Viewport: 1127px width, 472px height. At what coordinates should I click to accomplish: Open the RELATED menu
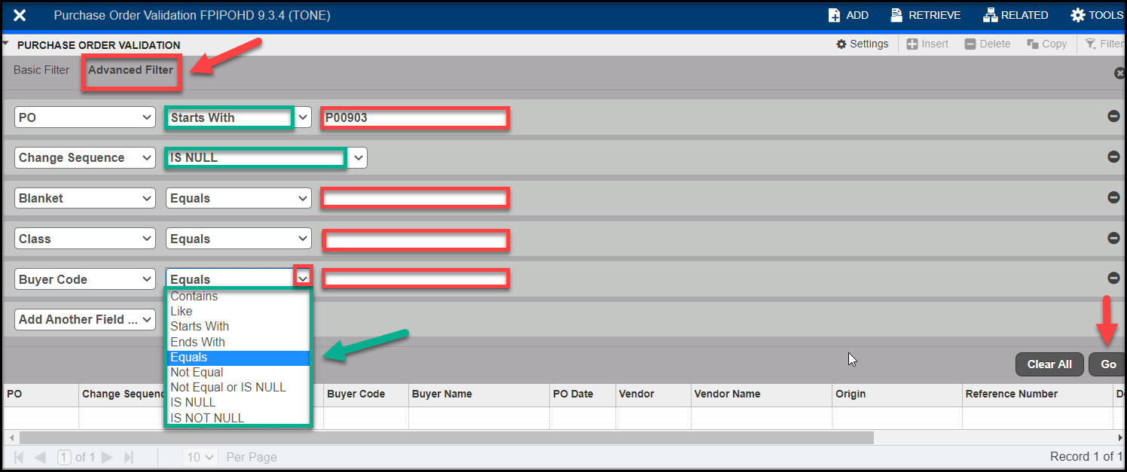coord(1016,15)
